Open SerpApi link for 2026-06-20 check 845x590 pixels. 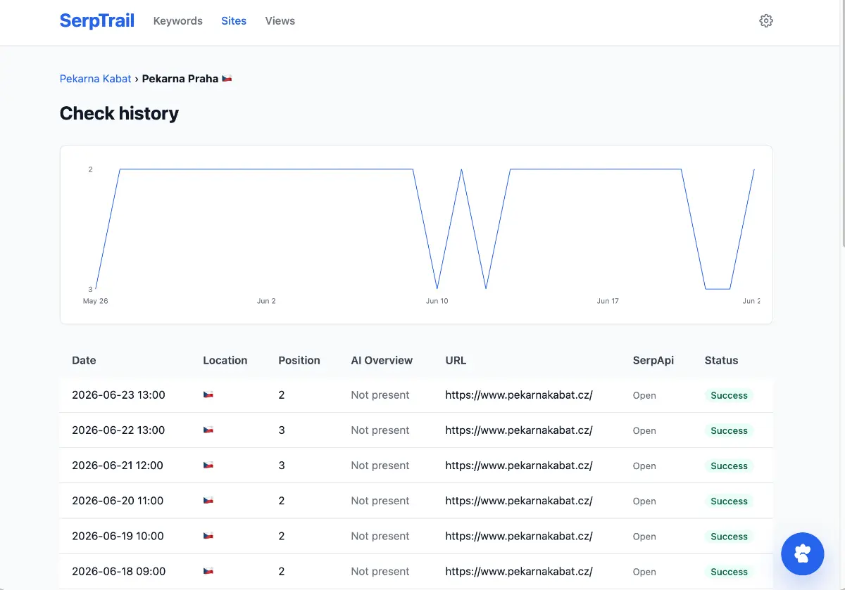point(644,501)
